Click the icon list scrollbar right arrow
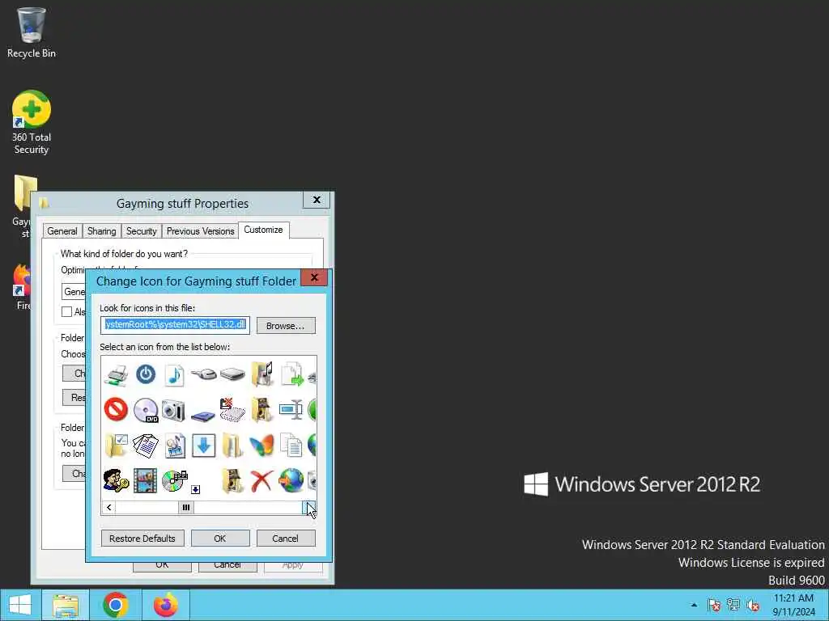This screenshot has height=621, width=829. click(309, 508)
